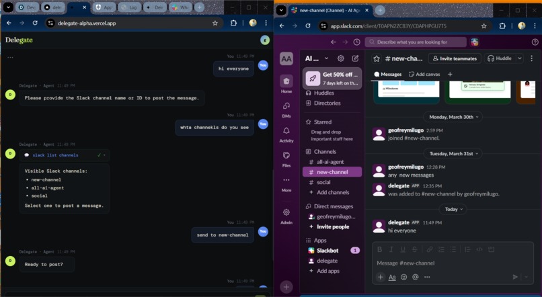Open DMs in Slack sidebar
This screenshot has width=542, height=297.
(x=286, y=106)
